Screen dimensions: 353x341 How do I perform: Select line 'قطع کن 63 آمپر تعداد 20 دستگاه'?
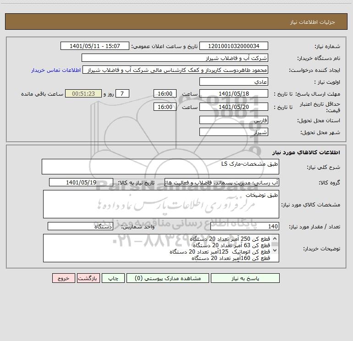pos(231,245)
